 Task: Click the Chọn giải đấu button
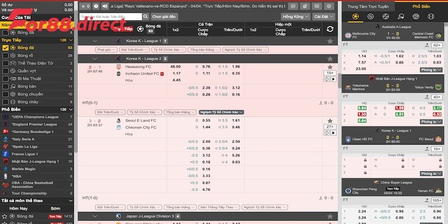(164, 17)
